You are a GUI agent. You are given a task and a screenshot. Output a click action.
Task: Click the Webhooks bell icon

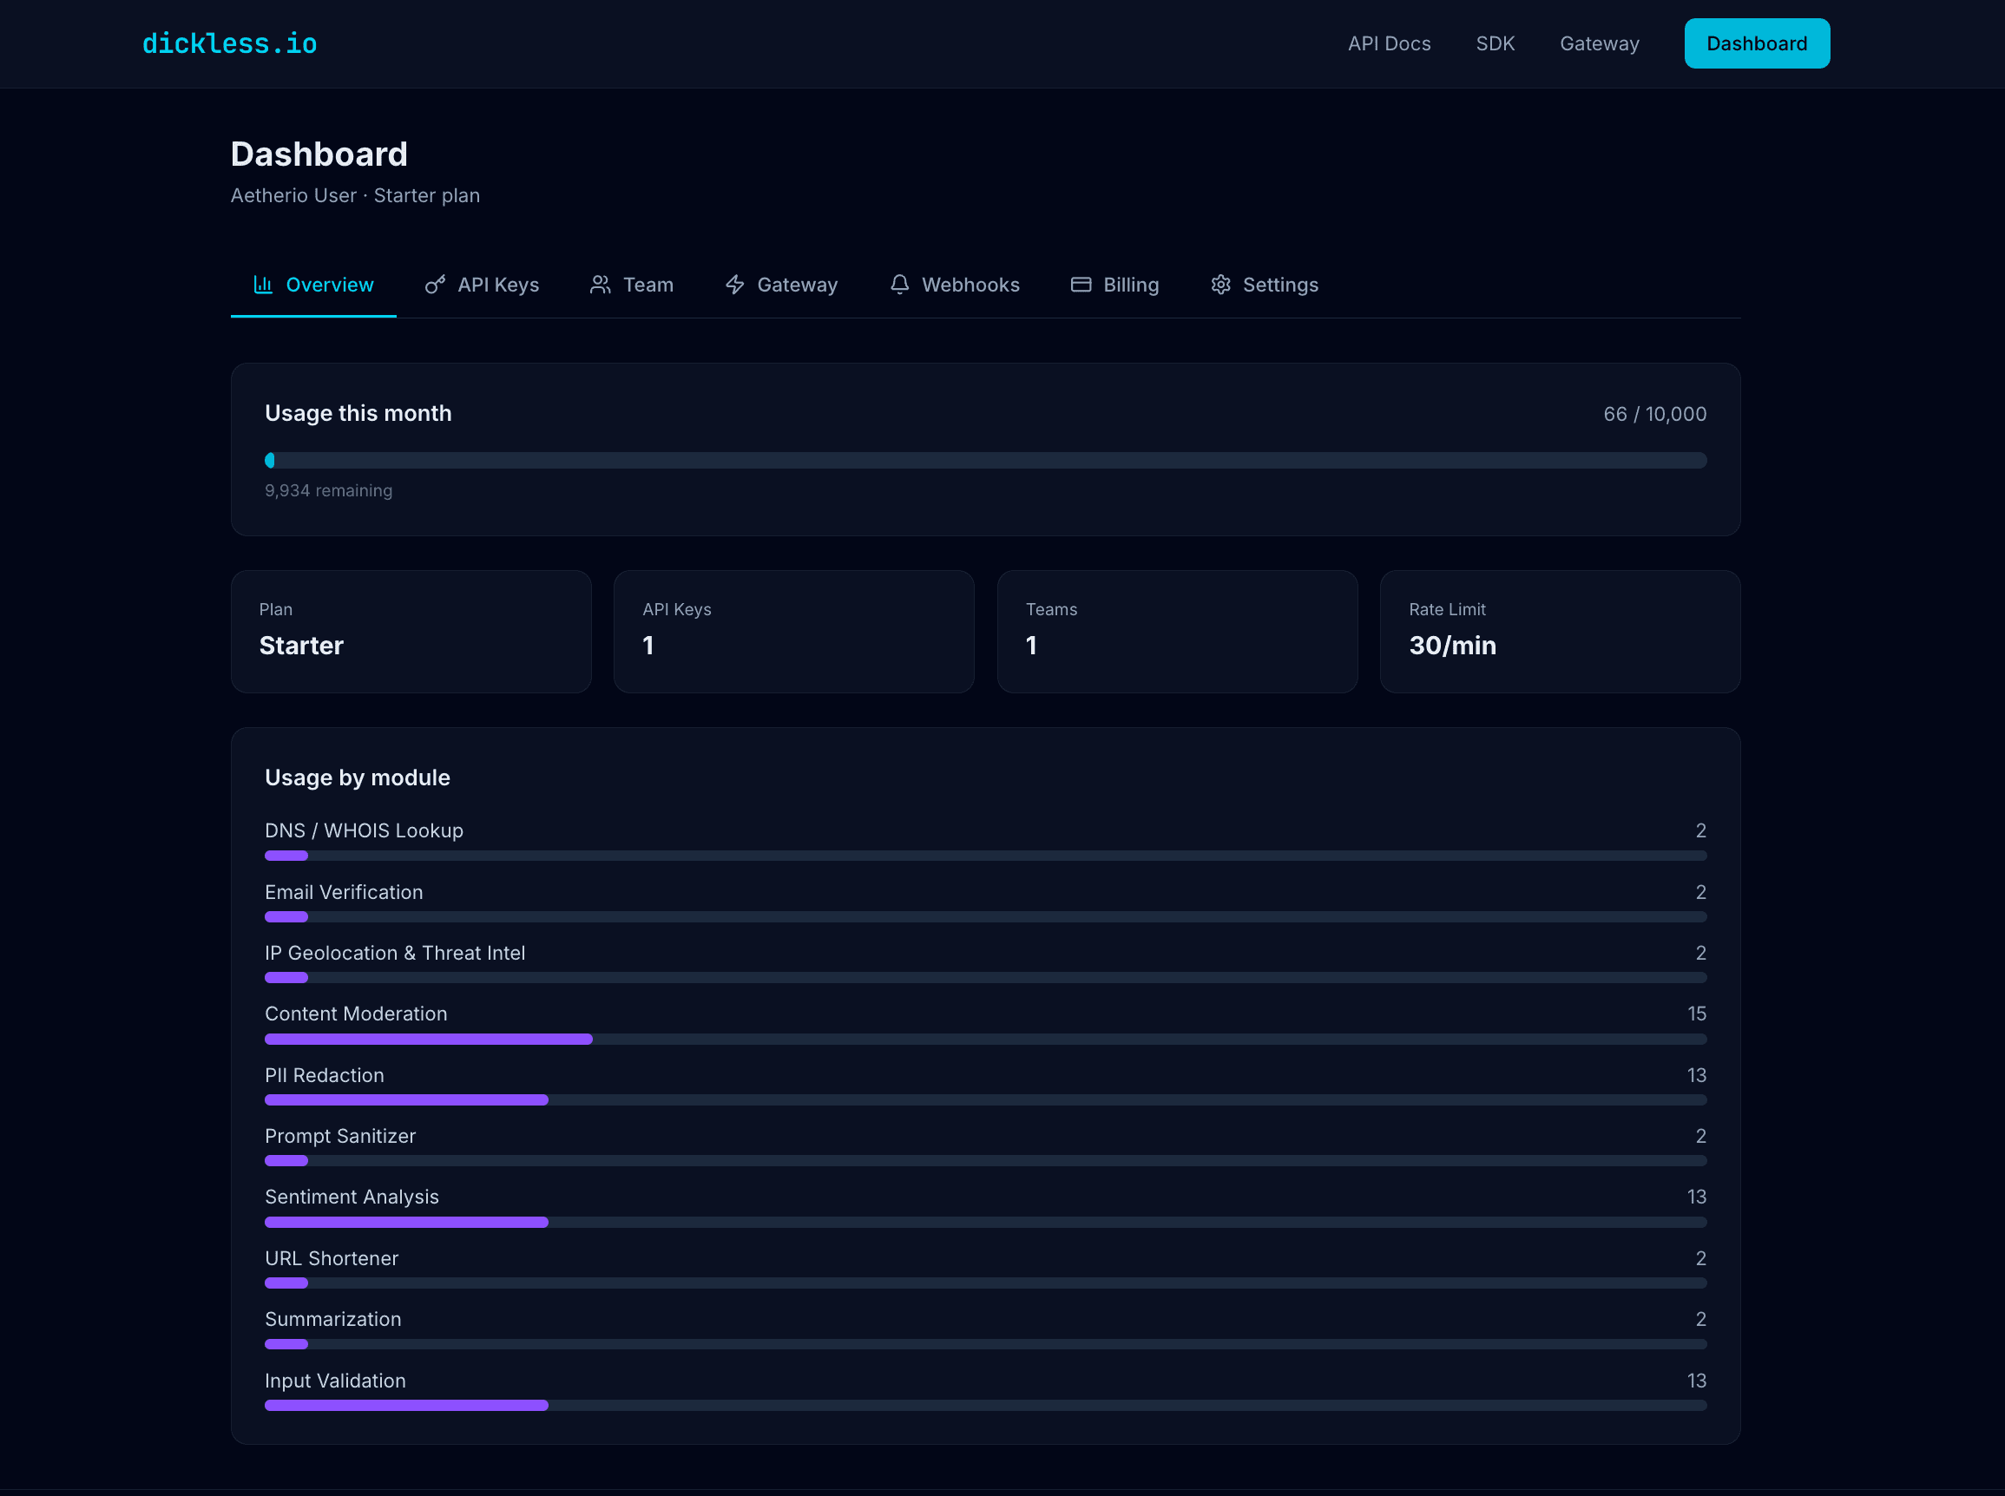pos(899,285)
